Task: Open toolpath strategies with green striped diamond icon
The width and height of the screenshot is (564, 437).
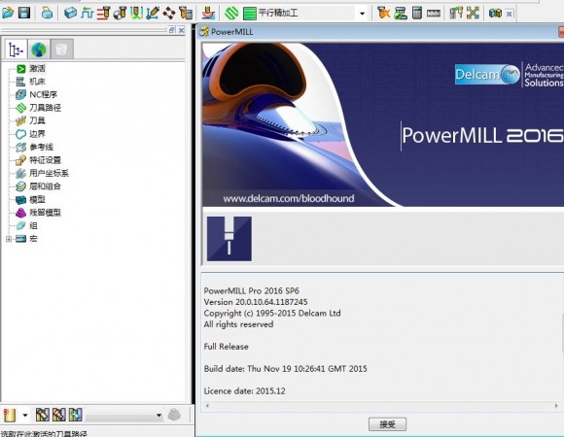Action: [x=231, y=14]
